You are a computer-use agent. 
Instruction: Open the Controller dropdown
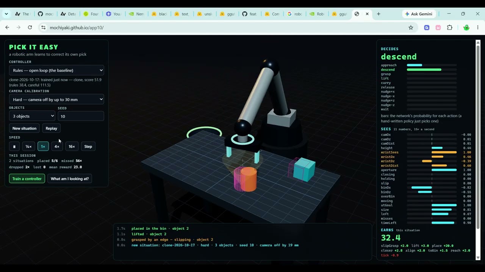click(x=56, y=70)
